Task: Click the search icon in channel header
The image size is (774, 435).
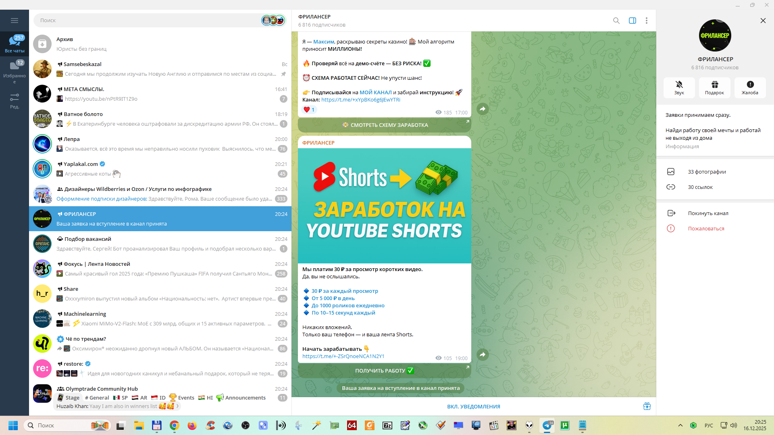Action: point(616,21)
